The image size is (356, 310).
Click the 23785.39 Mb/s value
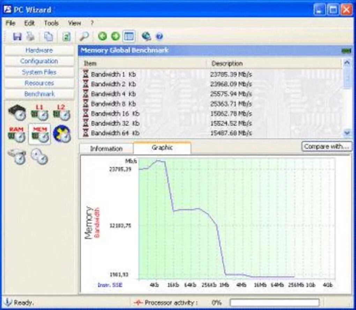231,74
